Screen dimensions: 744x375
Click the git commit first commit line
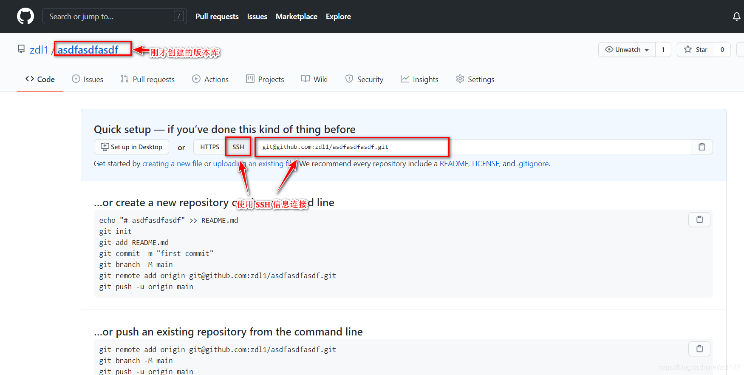click(156, 253)
